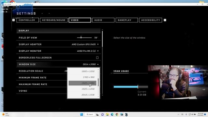Click the resolution list up arrow

click(x=98, y=70)
